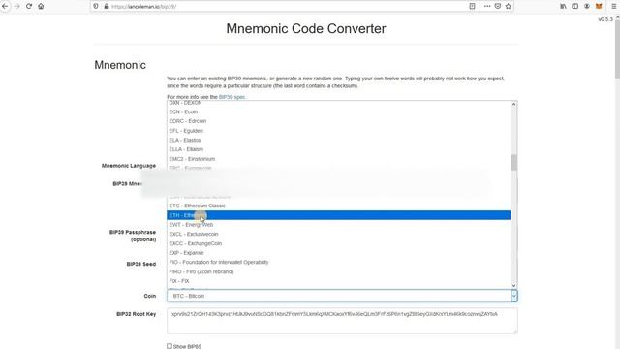The image size is (620, 349).
Task: Open the Firefox hamburger menu
Action: 613,6
